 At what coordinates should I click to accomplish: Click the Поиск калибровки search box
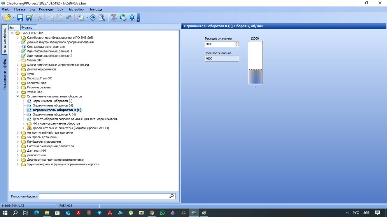104,196
